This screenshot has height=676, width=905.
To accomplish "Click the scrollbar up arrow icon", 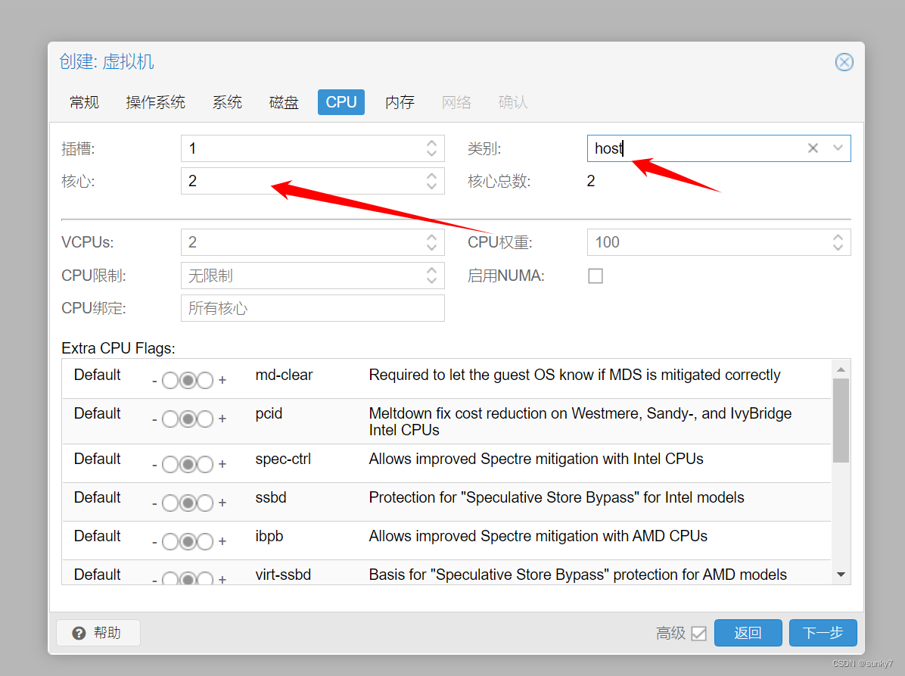I will coord(841,368).
